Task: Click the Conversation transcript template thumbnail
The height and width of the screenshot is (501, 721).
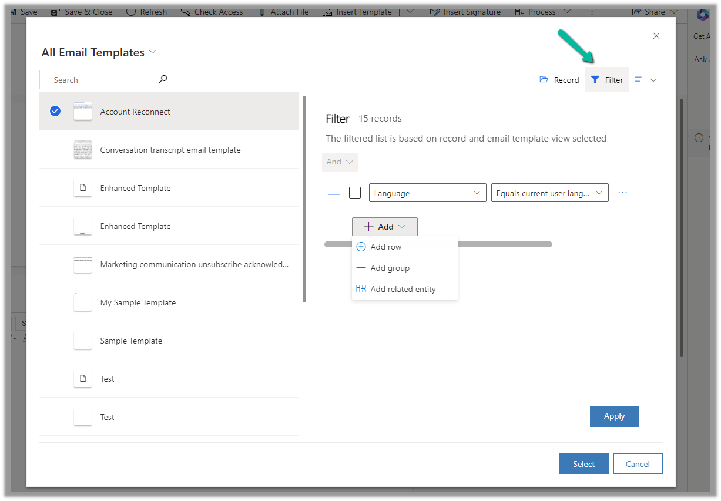Action: coord(83,150)
